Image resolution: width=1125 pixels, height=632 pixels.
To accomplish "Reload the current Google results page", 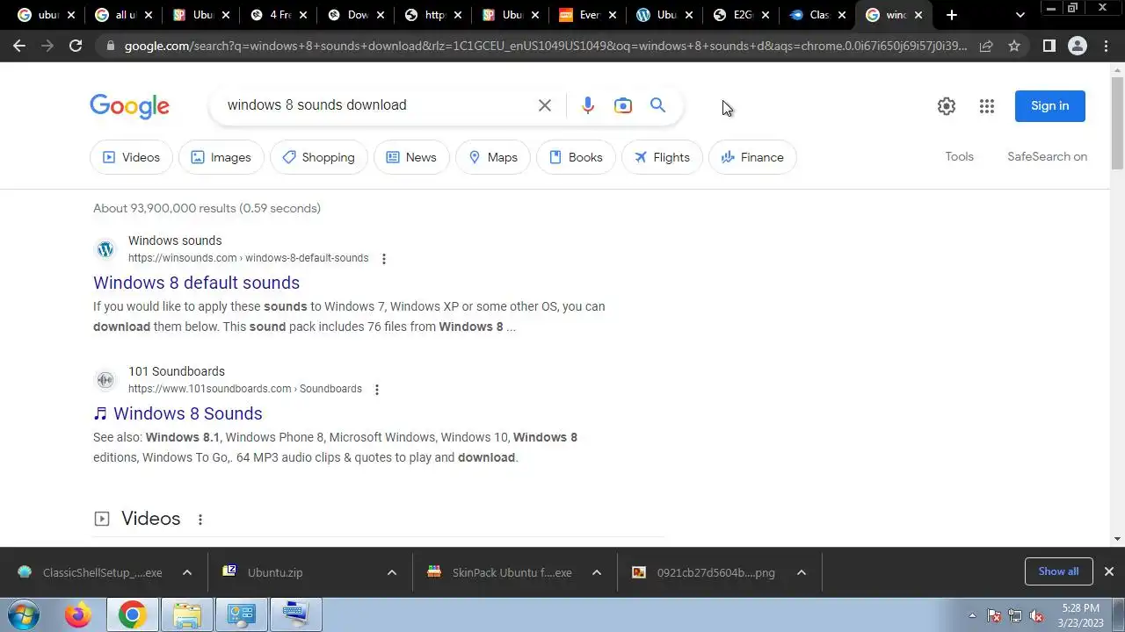I will (x=76, y=46).
